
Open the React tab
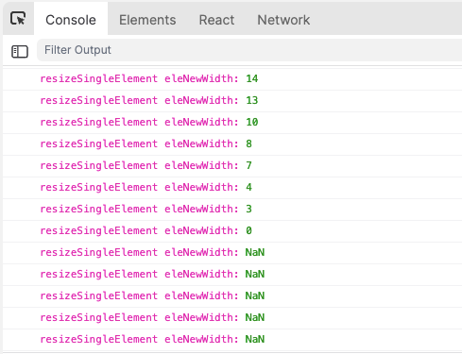point(216,20)
